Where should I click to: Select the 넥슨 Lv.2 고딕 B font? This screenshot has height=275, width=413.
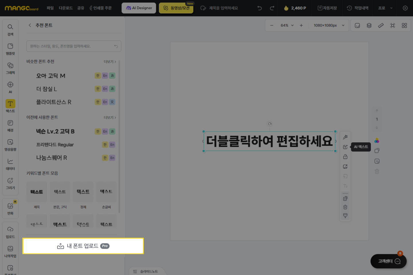click(55, 131)
